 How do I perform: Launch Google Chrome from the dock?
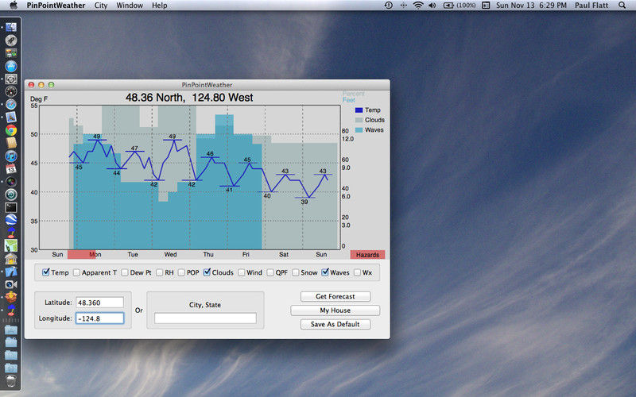(11, 130)
